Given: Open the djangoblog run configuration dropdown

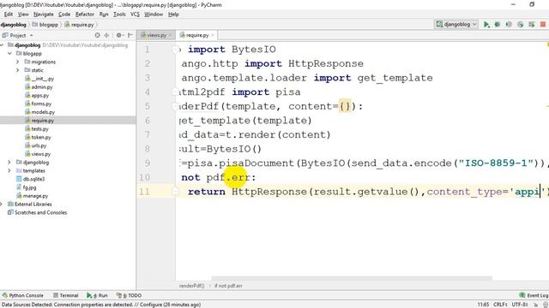Looking at the screenshot, I should [456, 25].
